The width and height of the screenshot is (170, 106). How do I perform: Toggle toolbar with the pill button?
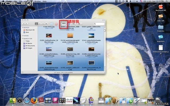tap(104, 20)
